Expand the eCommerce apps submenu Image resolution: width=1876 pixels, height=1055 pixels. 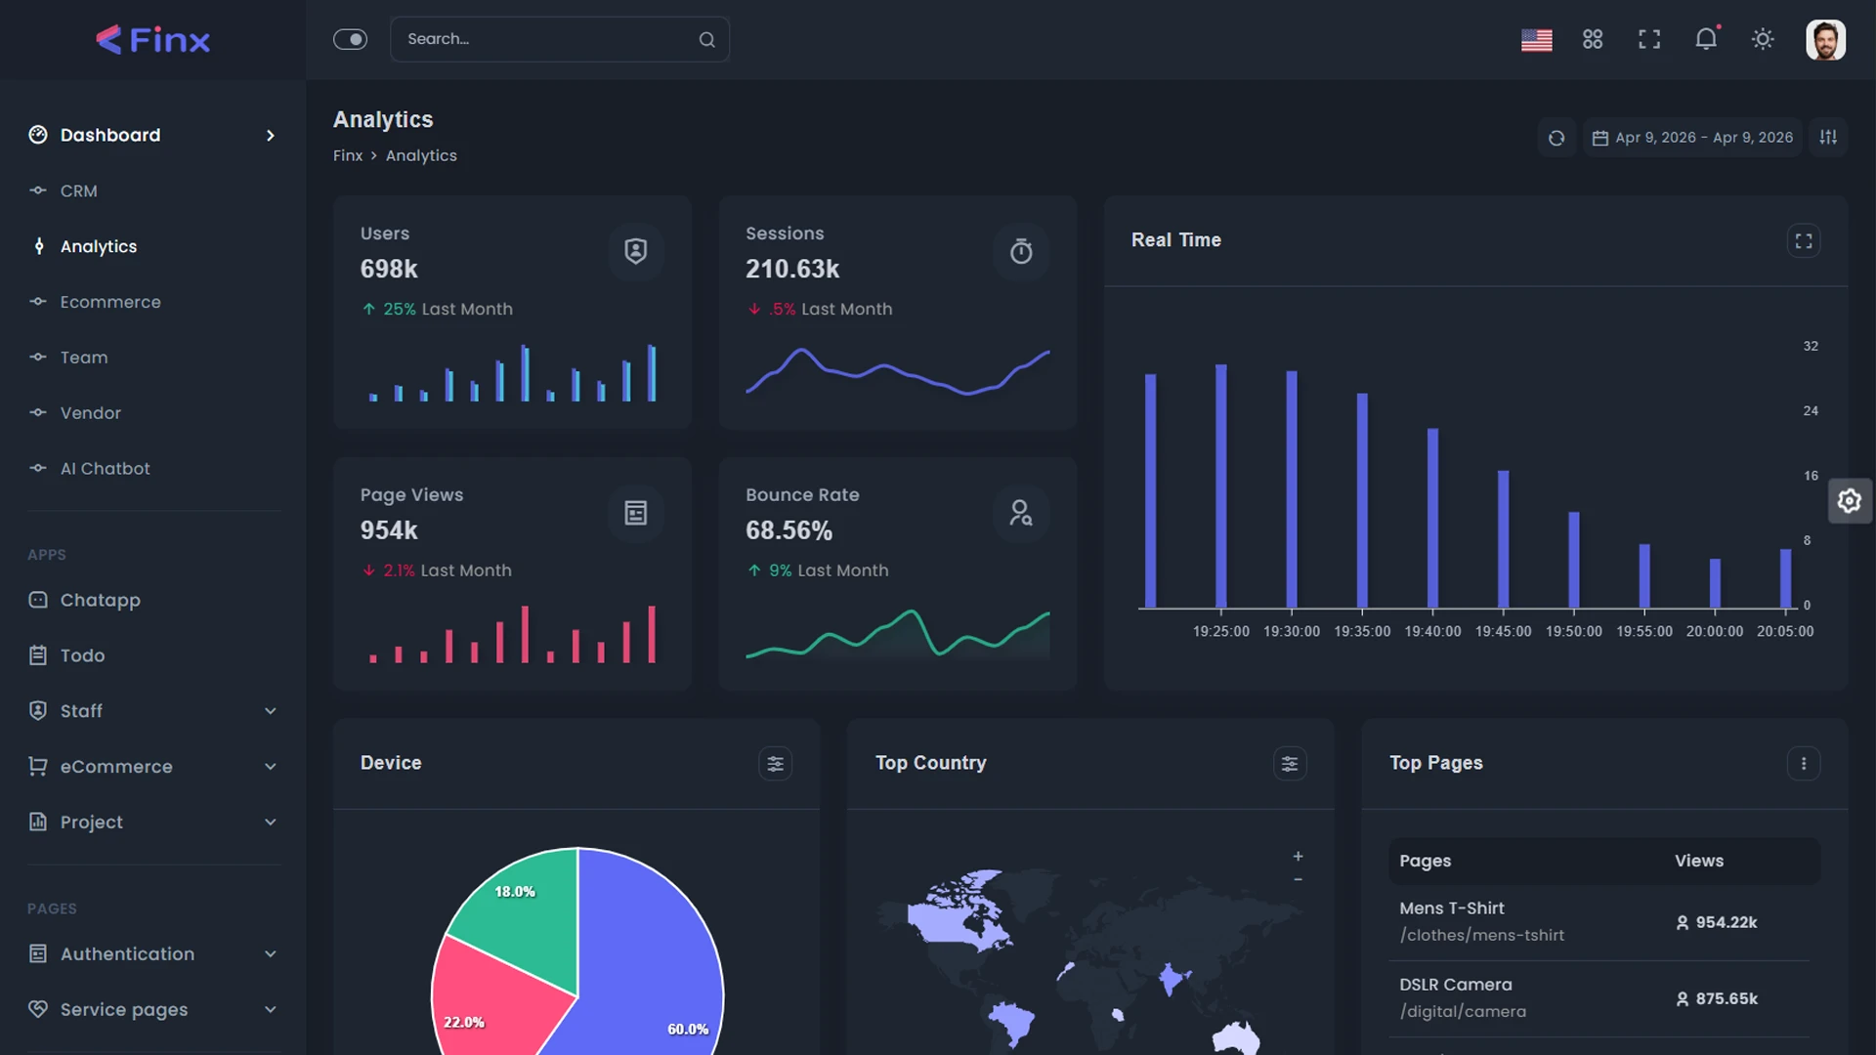coord(271,767)
